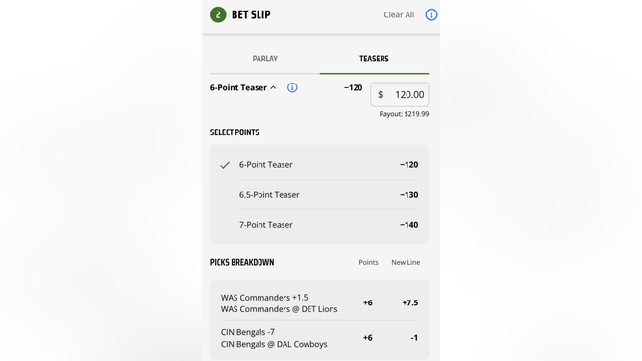Collapse the 6-Point Teaser chevron

pyautogui.click(x=273, y=88)
